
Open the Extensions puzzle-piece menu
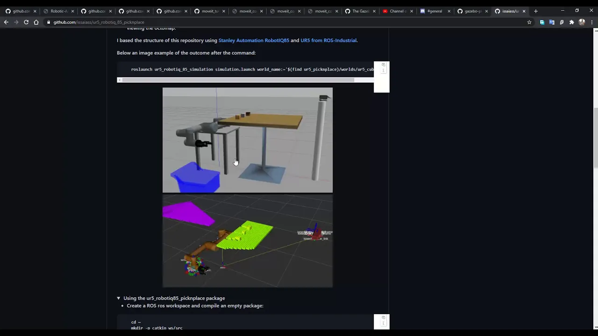pyautogui.click(x=571, y=22)
